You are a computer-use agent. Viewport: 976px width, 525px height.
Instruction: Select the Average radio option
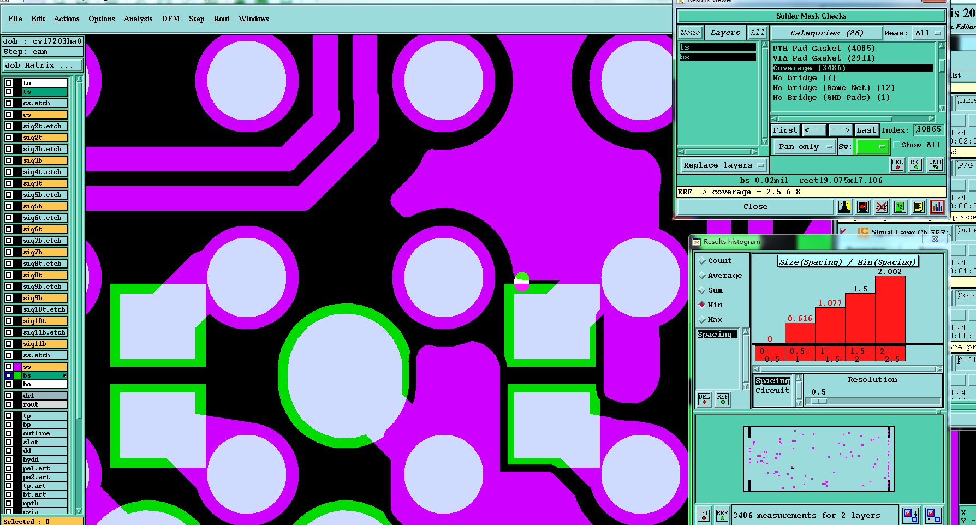(702, 276)
